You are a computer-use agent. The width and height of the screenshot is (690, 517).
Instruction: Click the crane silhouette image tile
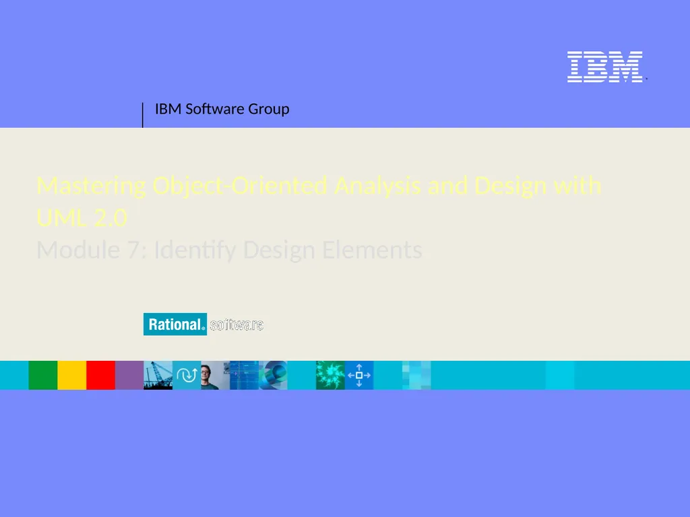click(158, 375)
